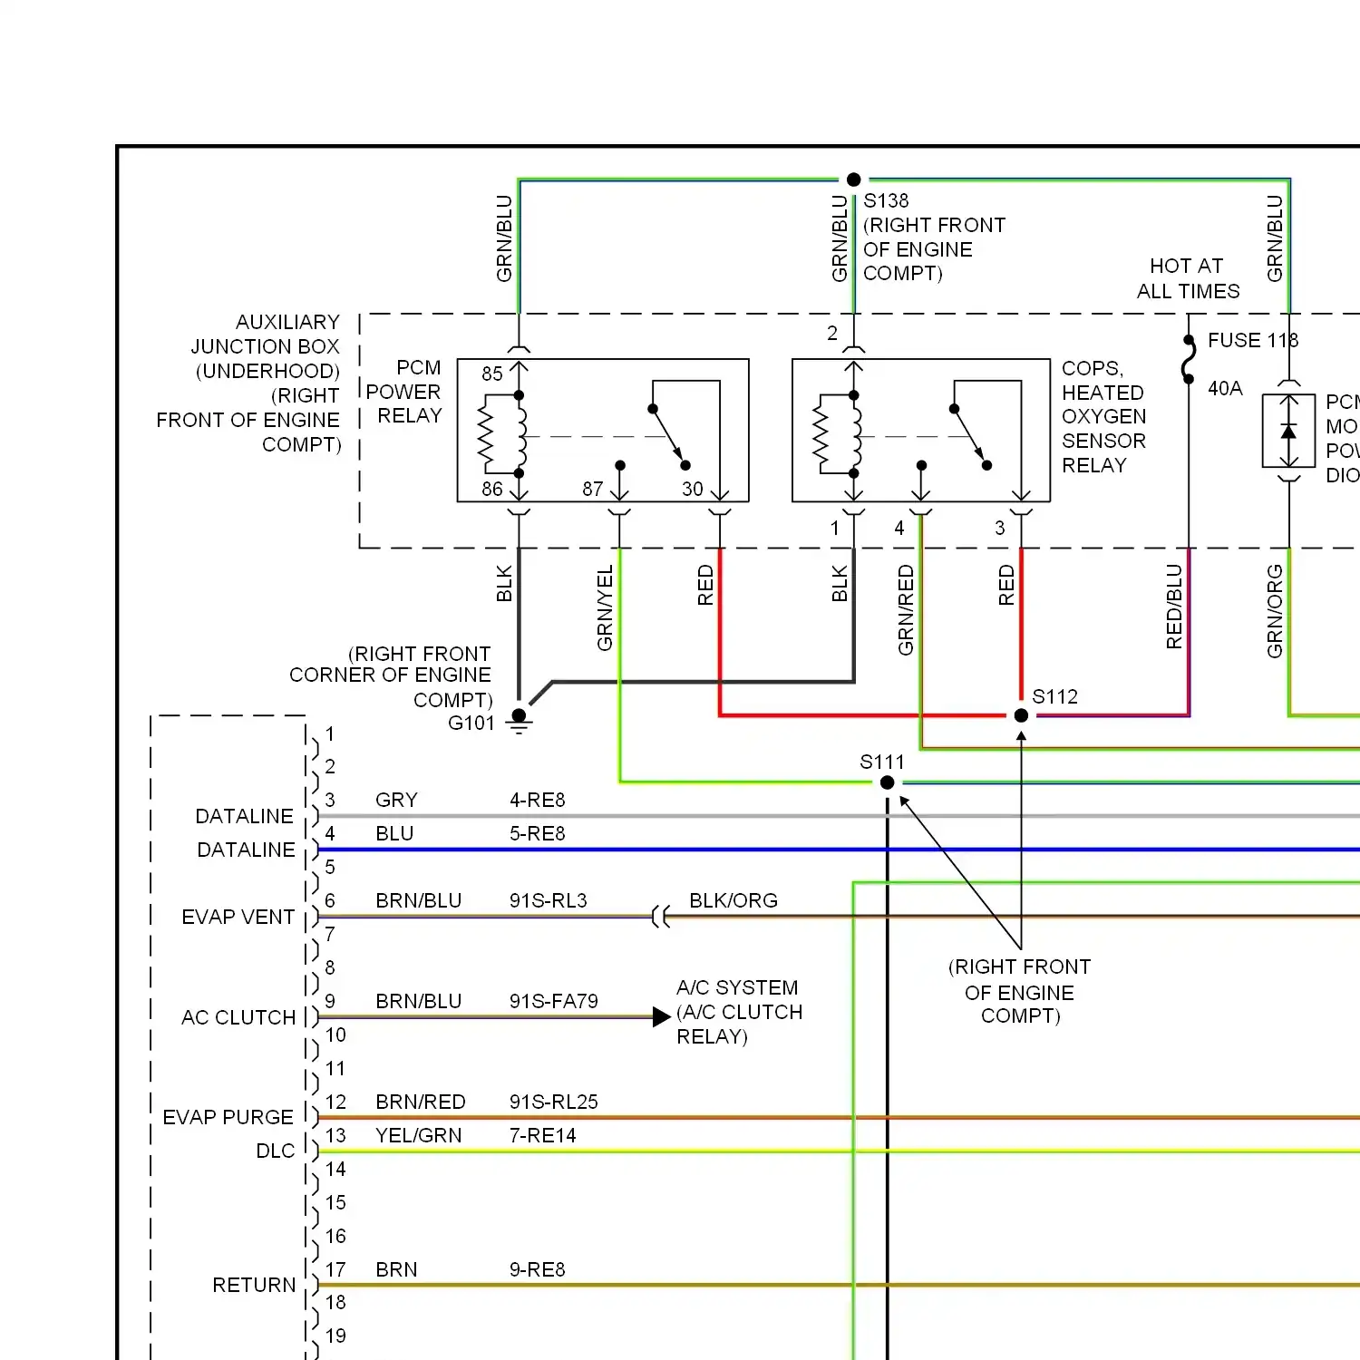Click the A/C SYSTEM (A/C CLUTCH RELAY) reference
Viewport: 1360px width, 1360px height.
pyautogui.click(x=739, y=1012)
